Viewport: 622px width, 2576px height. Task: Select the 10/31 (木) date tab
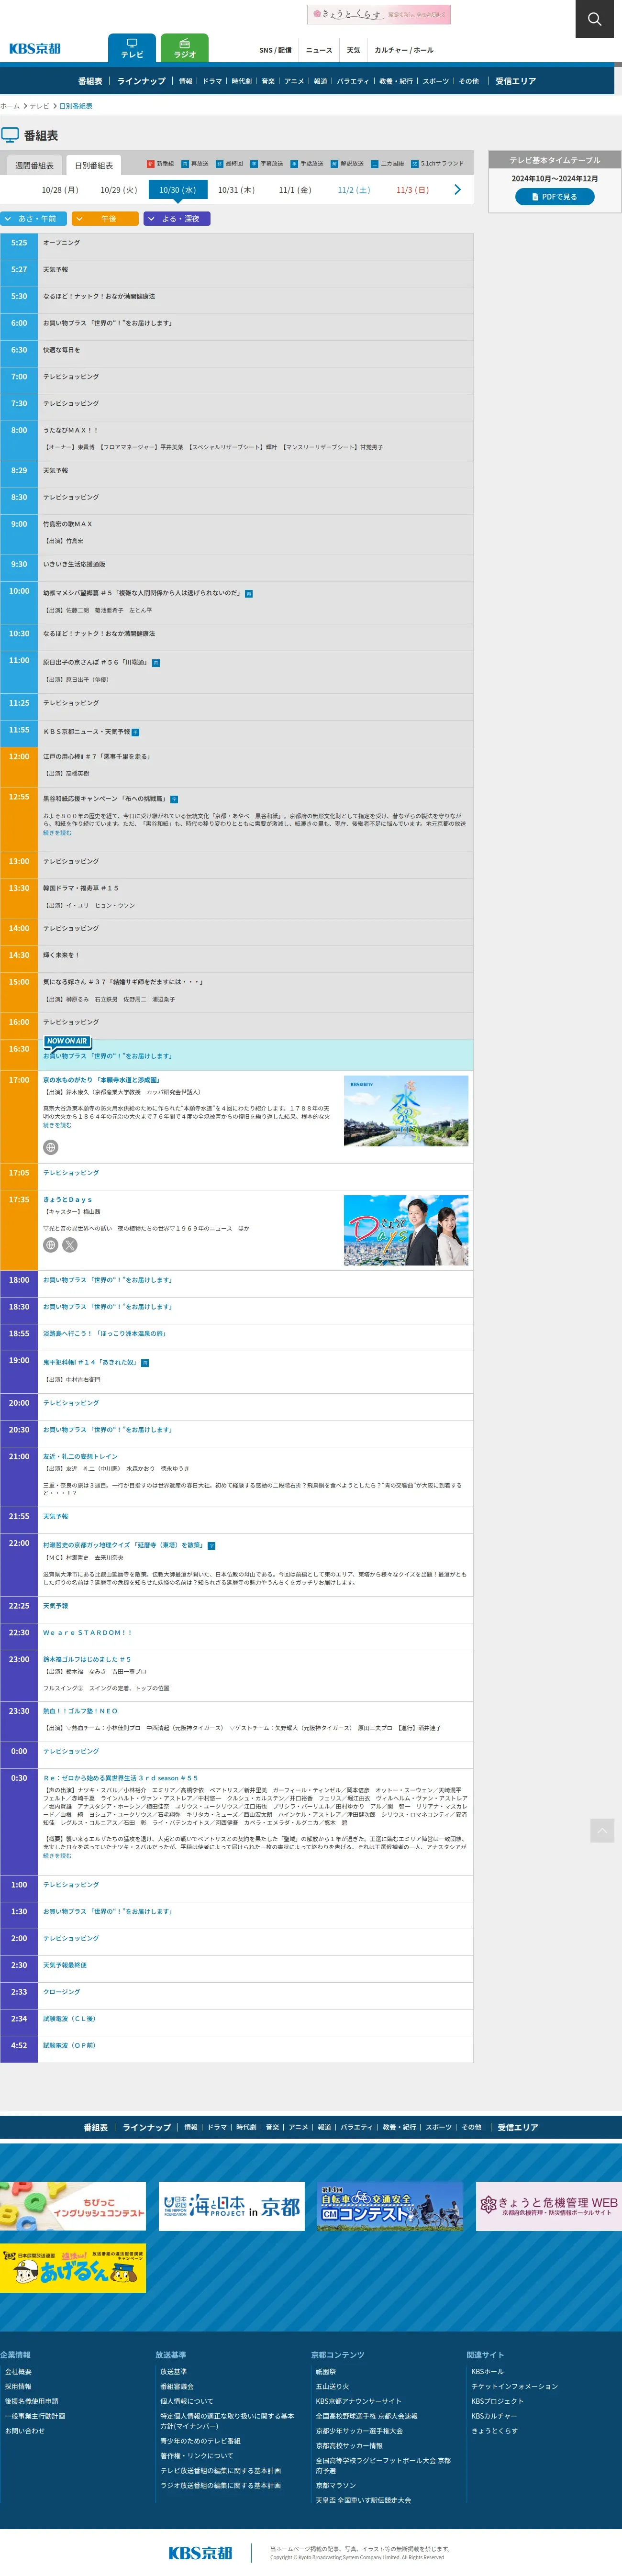pos(236,190)
